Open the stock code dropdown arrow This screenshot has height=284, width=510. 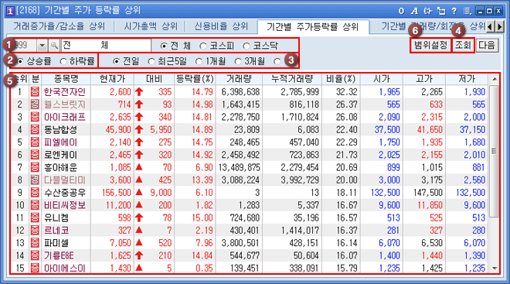[42, 46]
